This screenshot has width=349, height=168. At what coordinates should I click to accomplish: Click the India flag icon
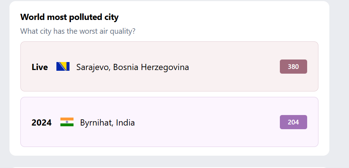tap(67, 122)
